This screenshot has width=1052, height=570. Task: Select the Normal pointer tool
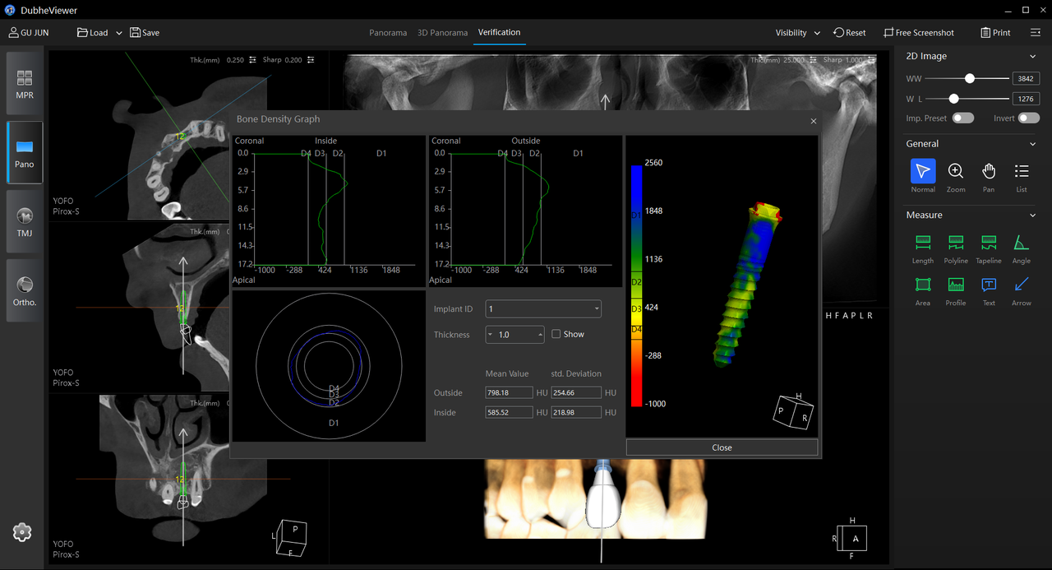click(923, 171)
